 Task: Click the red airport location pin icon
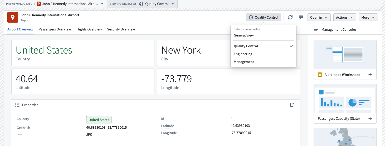13,17
